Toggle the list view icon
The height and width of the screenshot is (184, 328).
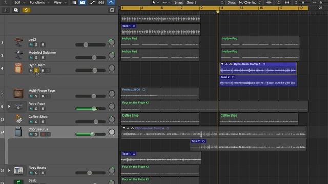[83, 2]
